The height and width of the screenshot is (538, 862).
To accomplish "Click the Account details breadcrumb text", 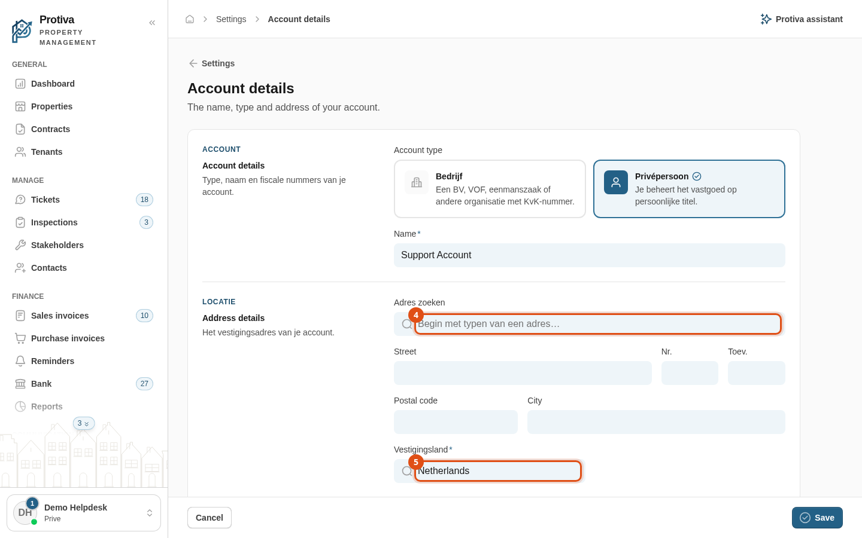I will (x=299, y=19).
